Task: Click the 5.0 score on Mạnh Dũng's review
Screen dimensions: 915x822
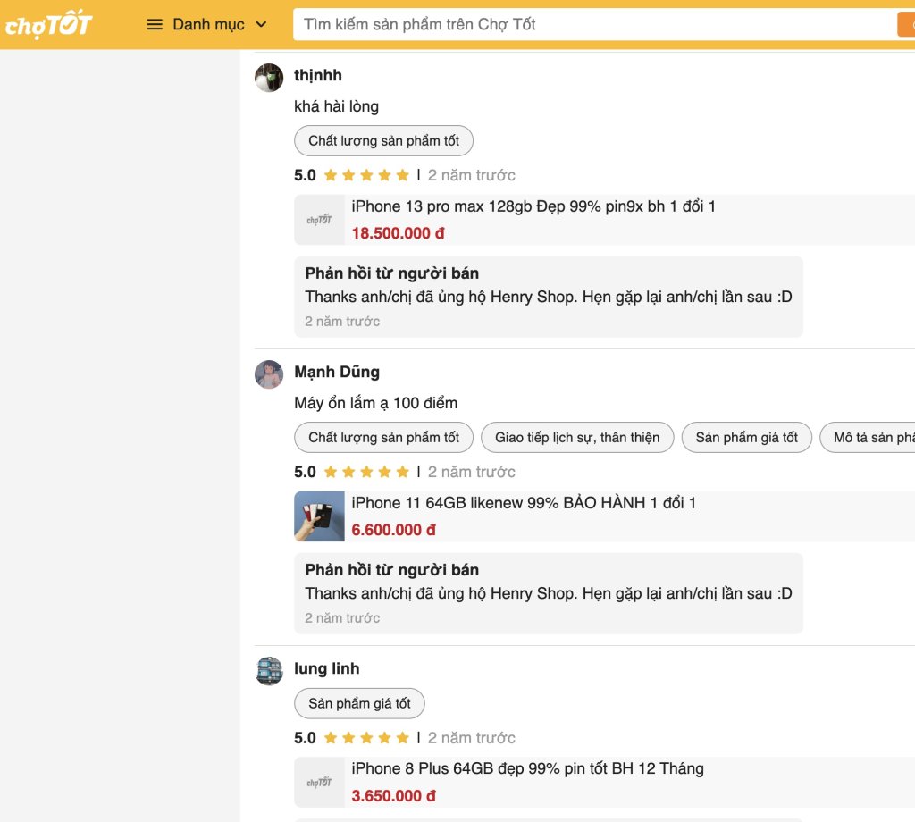Action: (x=305, y=472)
